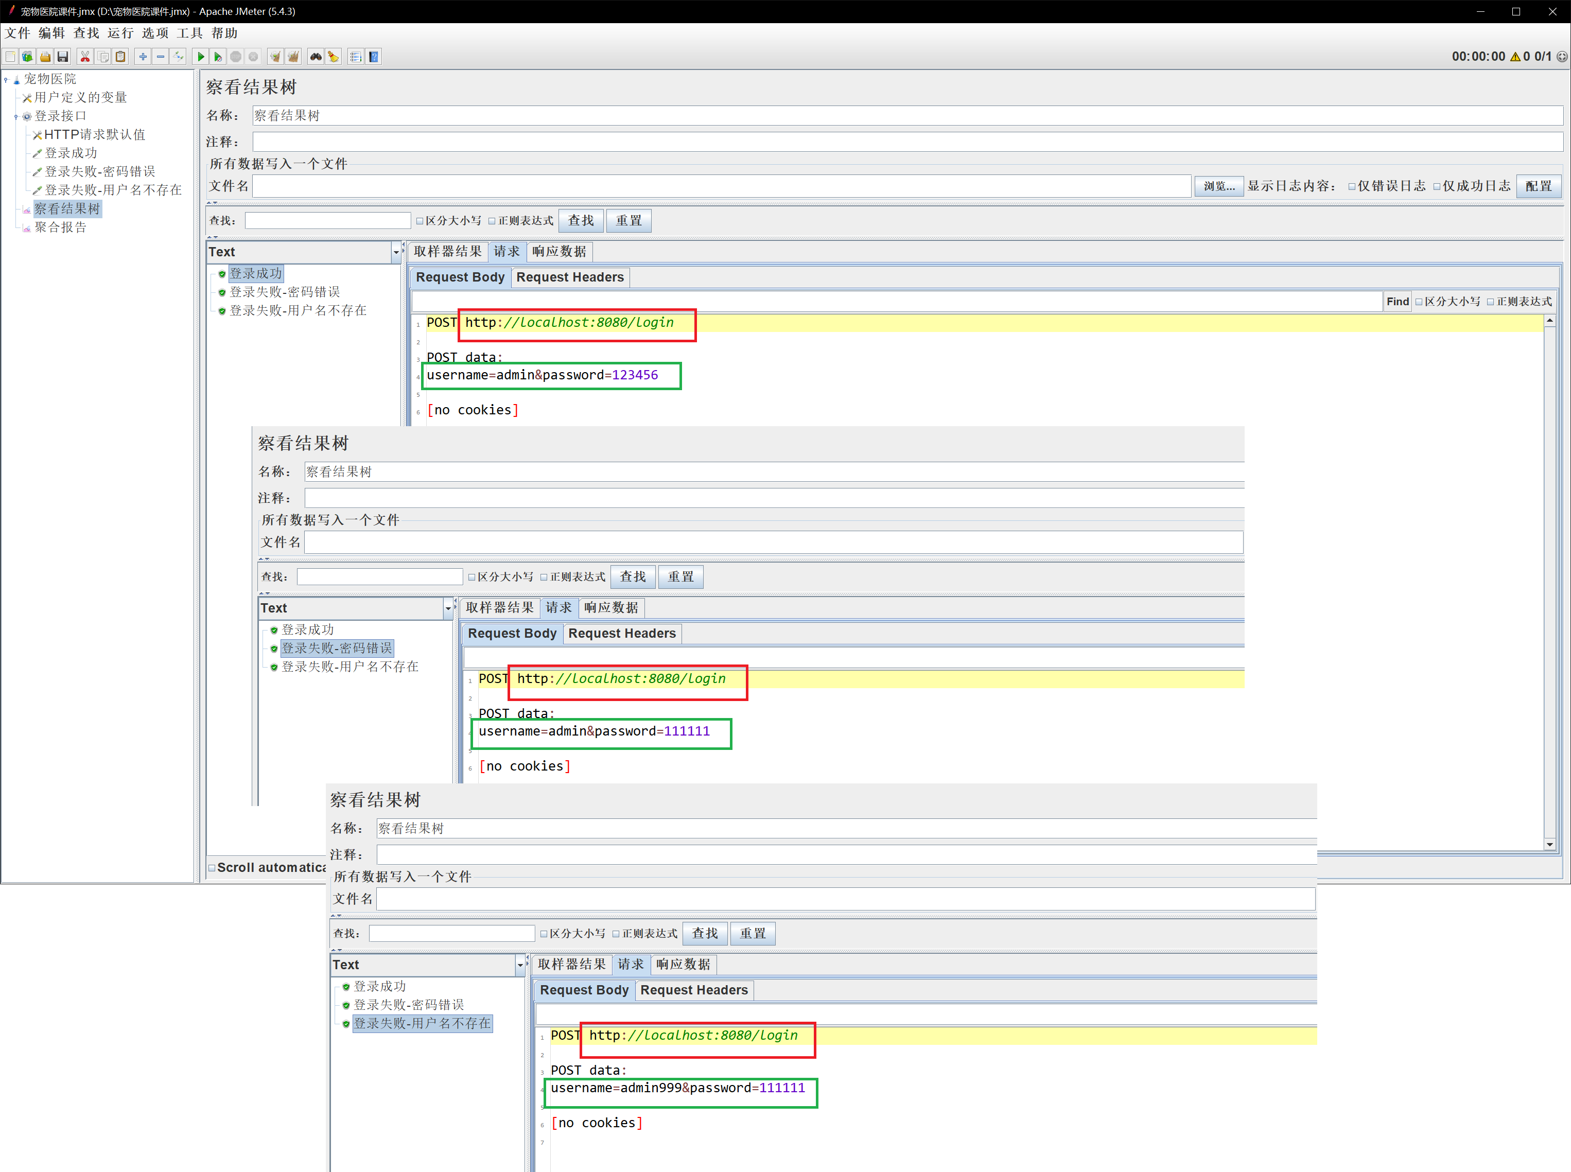Image resolution: width=1571 pixels, height=1172 pixels.
Task: Switch to the Request Headers tab
Action: tap(570, 277)
